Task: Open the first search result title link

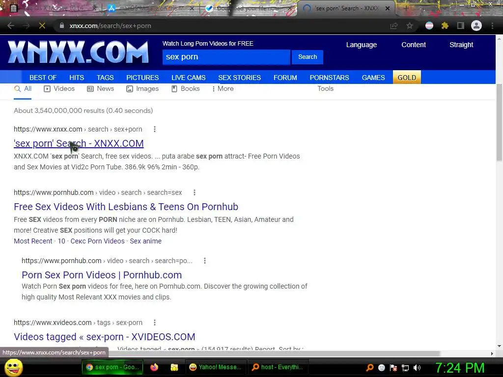Action: tap(79, 143)
